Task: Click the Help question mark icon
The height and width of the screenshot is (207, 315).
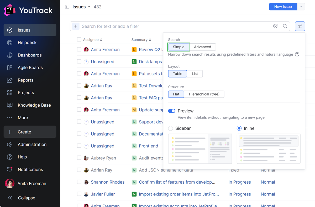Action: coord(10,157)
